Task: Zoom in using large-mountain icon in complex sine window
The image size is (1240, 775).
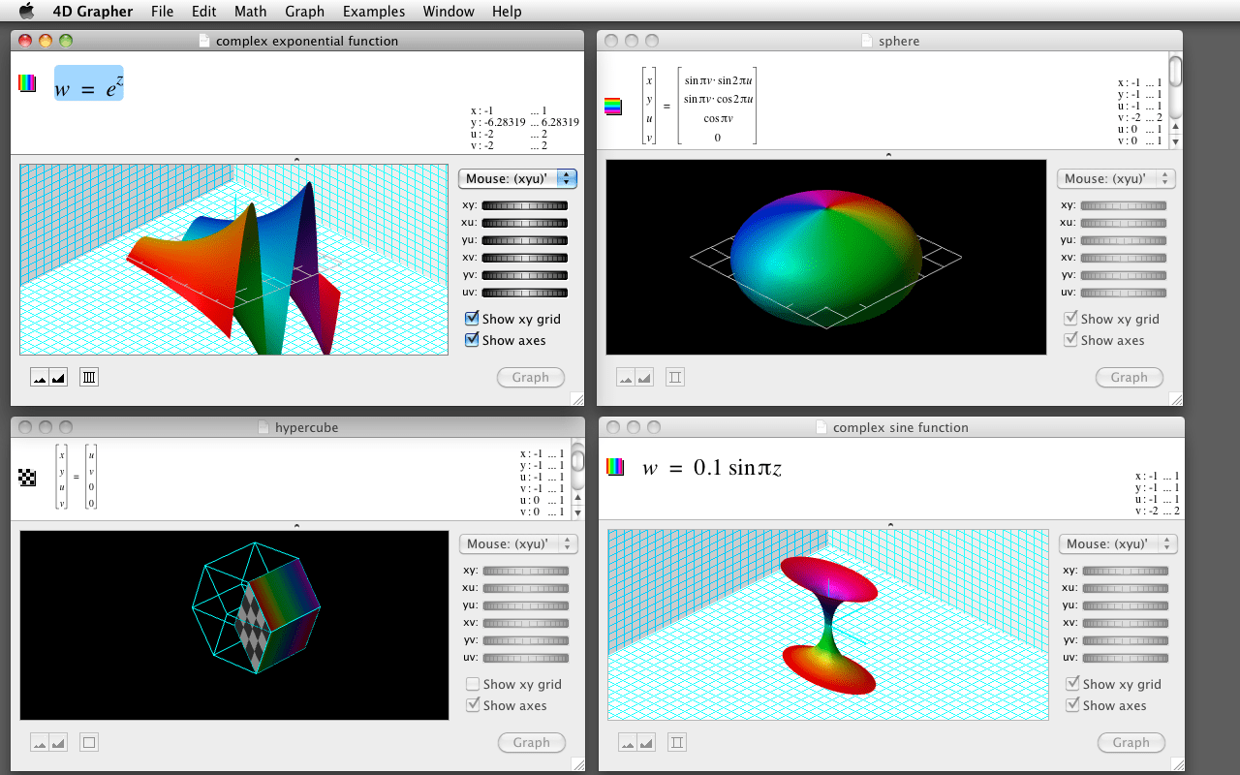Action: point(646,742)
